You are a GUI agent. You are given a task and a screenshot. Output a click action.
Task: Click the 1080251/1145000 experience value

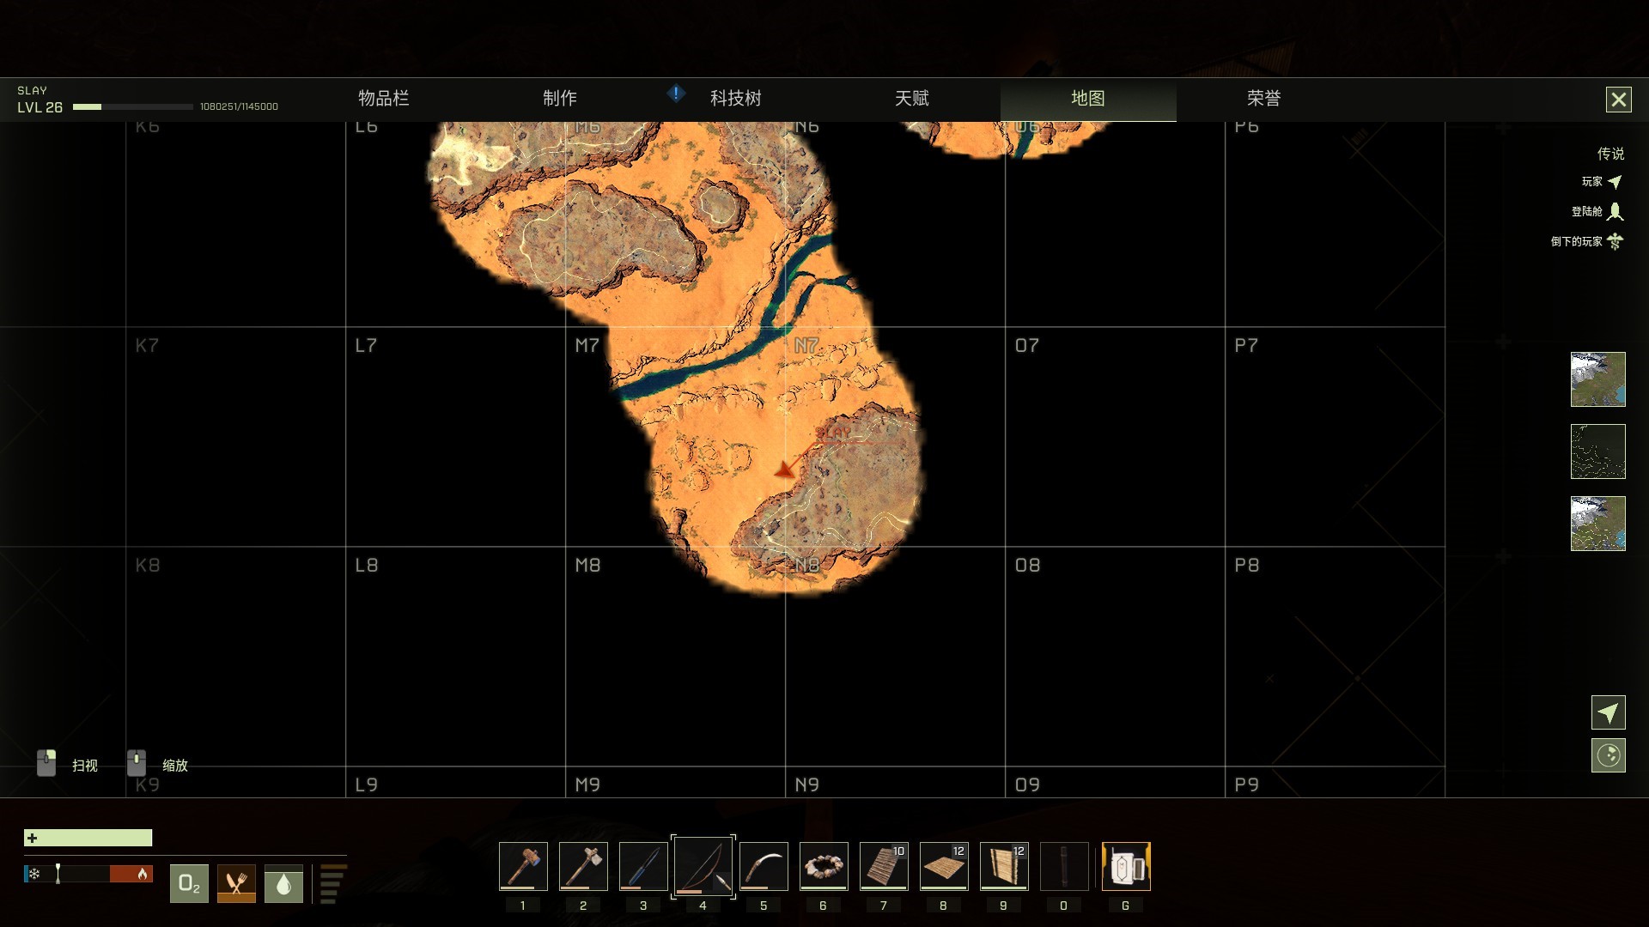239,107
